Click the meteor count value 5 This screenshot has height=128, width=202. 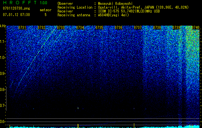point(46,15)
